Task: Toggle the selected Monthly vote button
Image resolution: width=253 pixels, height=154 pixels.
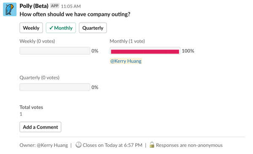Action: coord(61,28)
